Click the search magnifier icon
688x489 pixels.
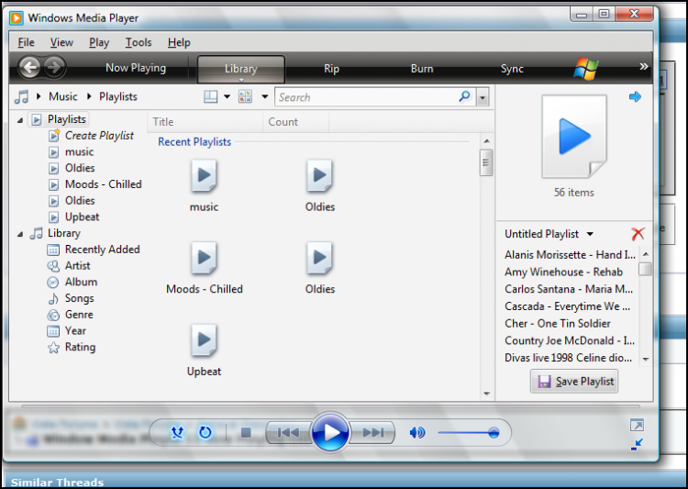point(464,96)
